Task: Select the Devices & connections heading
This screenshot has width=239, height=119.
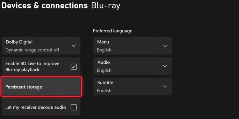Action: 45,5
